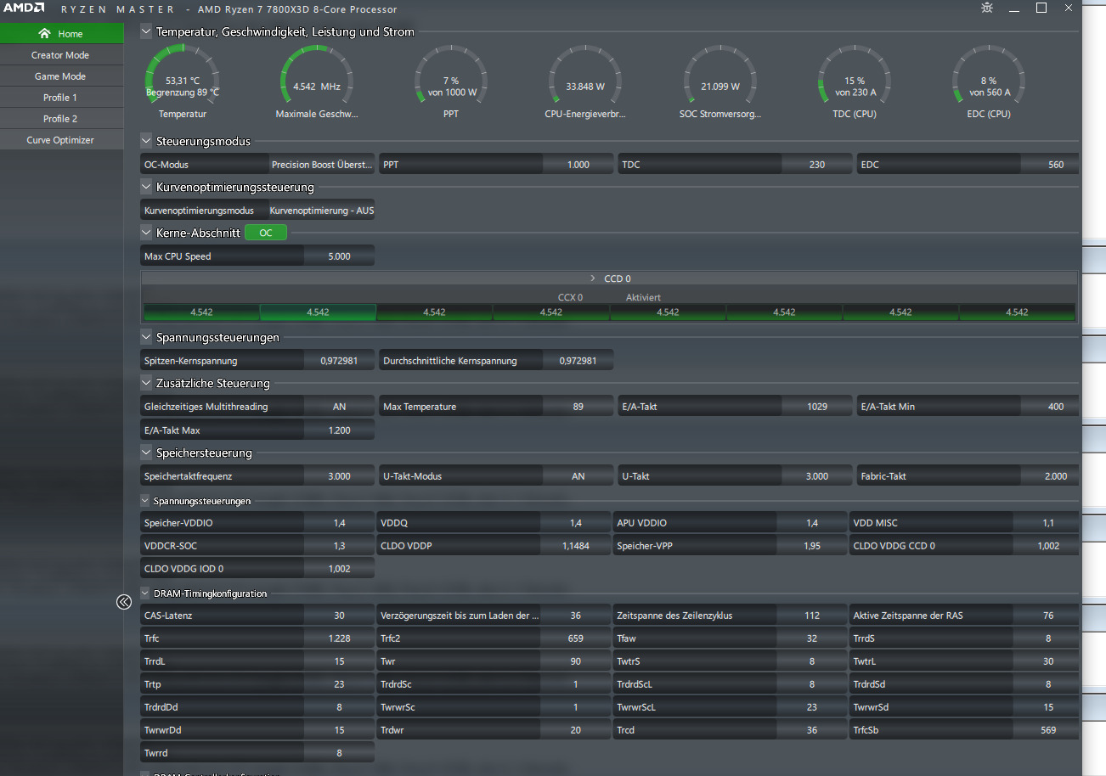Collapse the DRAM-Timingkonfiguration section

tap(145, 593)
